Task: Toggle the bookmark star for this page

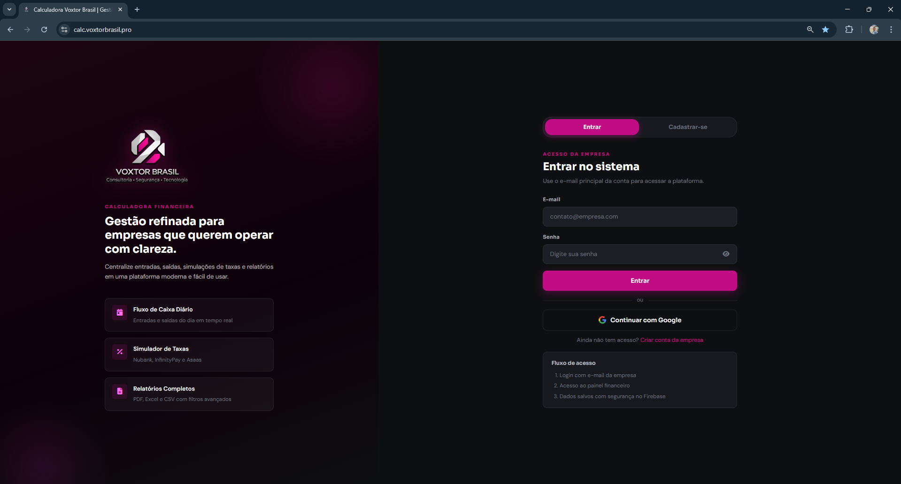Action: (825, 30)
